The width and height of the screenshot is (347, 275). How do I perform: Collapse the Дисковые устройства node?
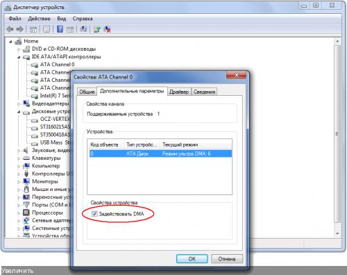pos(19,112)
